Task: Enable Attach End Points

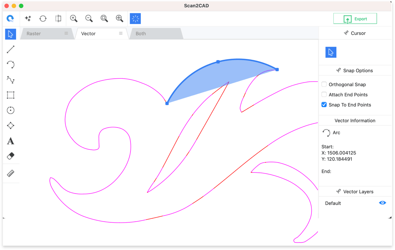Action: click(x=324, y=94)
